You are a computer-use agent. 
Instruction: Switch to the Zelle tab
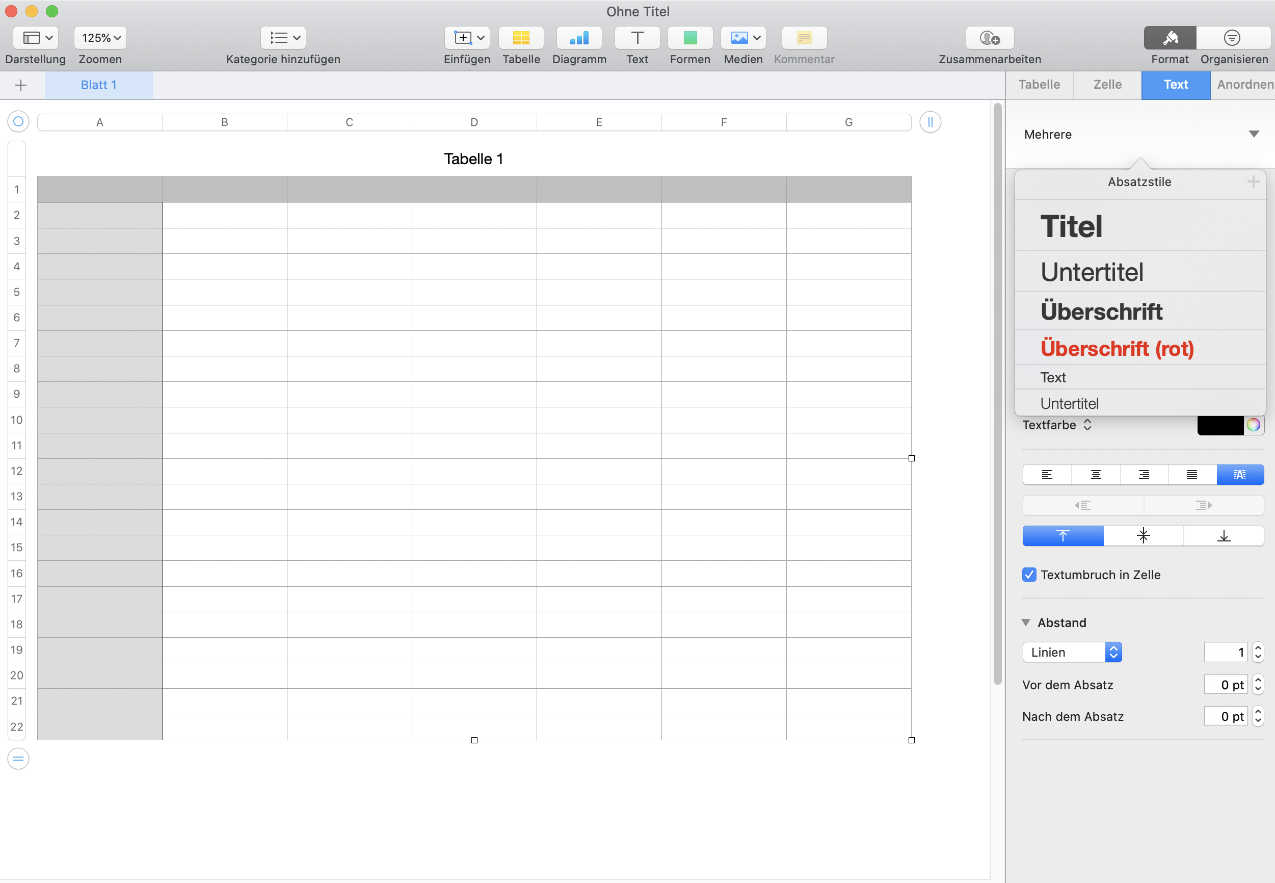point(1107,85)
